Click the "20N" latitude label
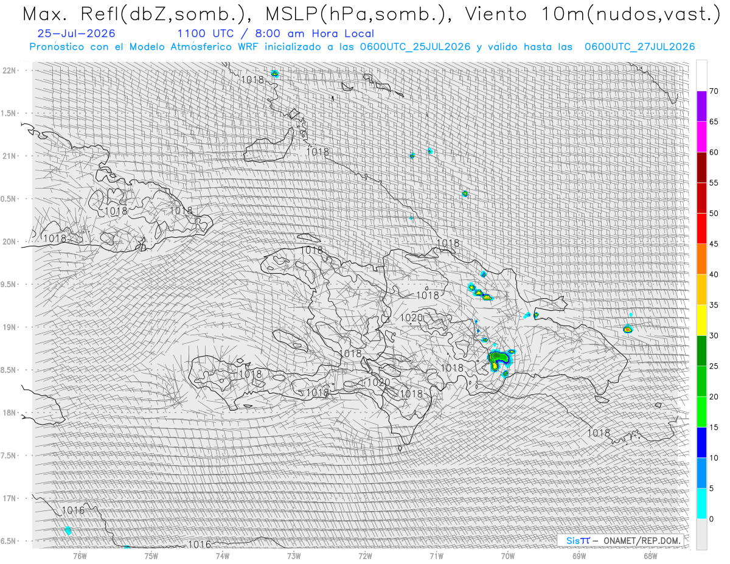This screenshot has width=730, height=564. (9, 242)
